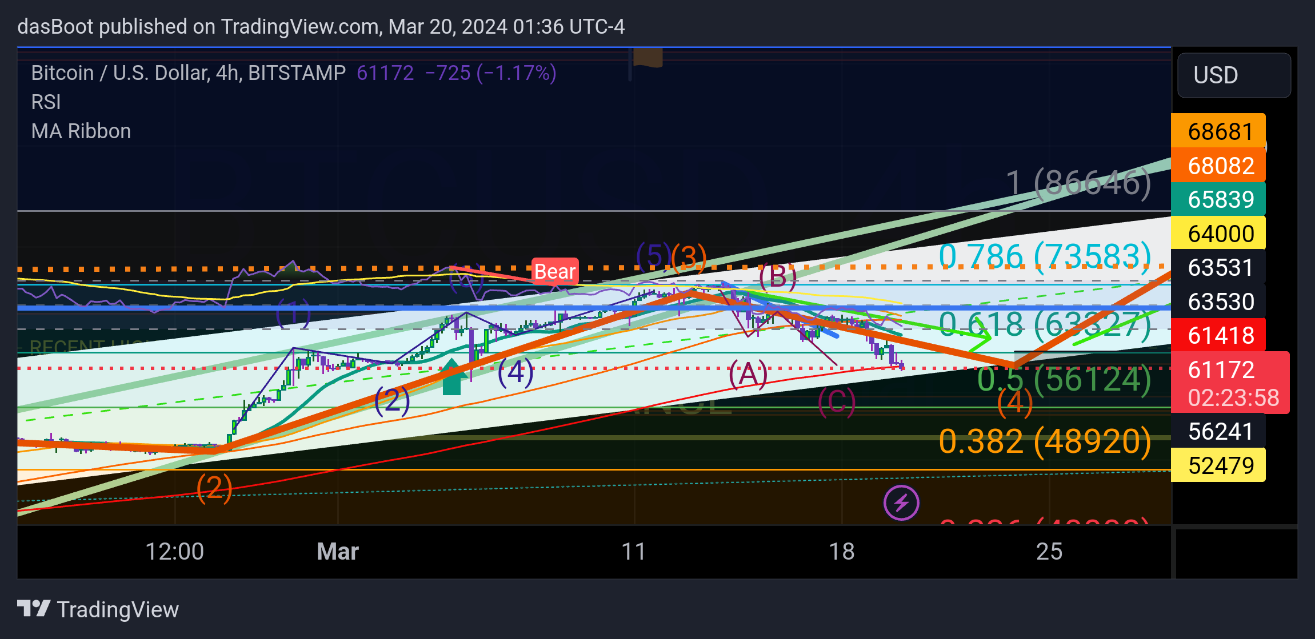1315x639 pixels.
Task: Select the 52479 yellow price label
Action: (x=1218, y=465)
